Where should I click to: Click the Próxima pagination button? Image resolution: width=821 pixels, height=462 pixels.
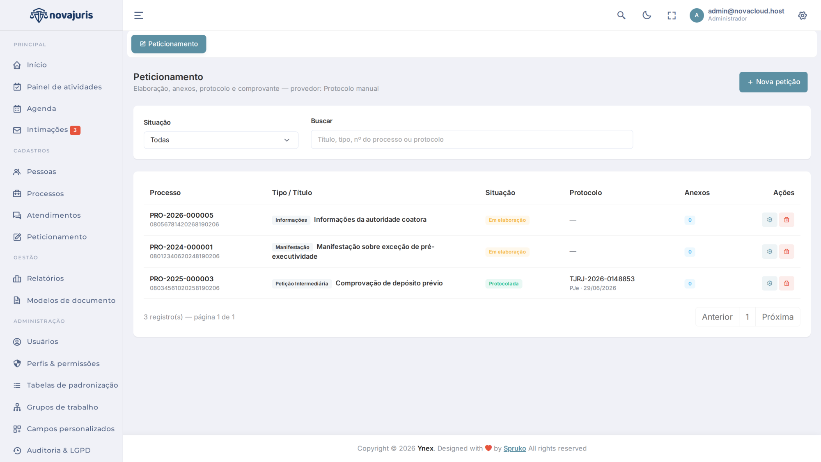coord(778,317)
